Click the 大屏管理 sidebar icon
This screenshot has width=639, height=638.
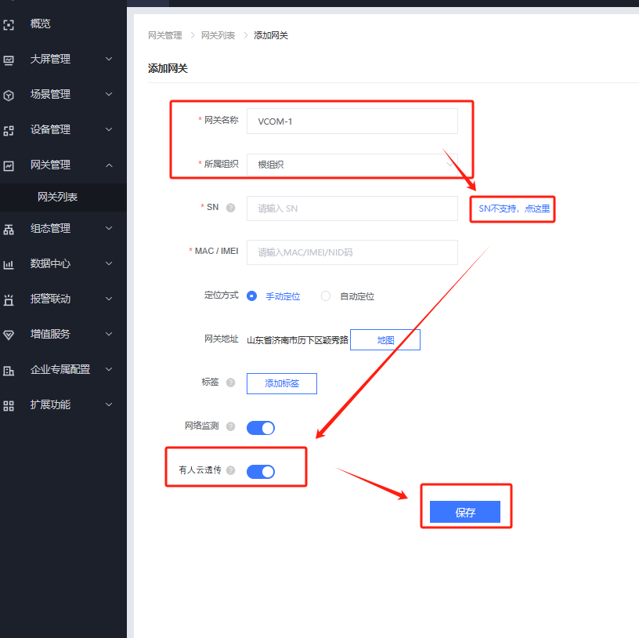point(9,60)
